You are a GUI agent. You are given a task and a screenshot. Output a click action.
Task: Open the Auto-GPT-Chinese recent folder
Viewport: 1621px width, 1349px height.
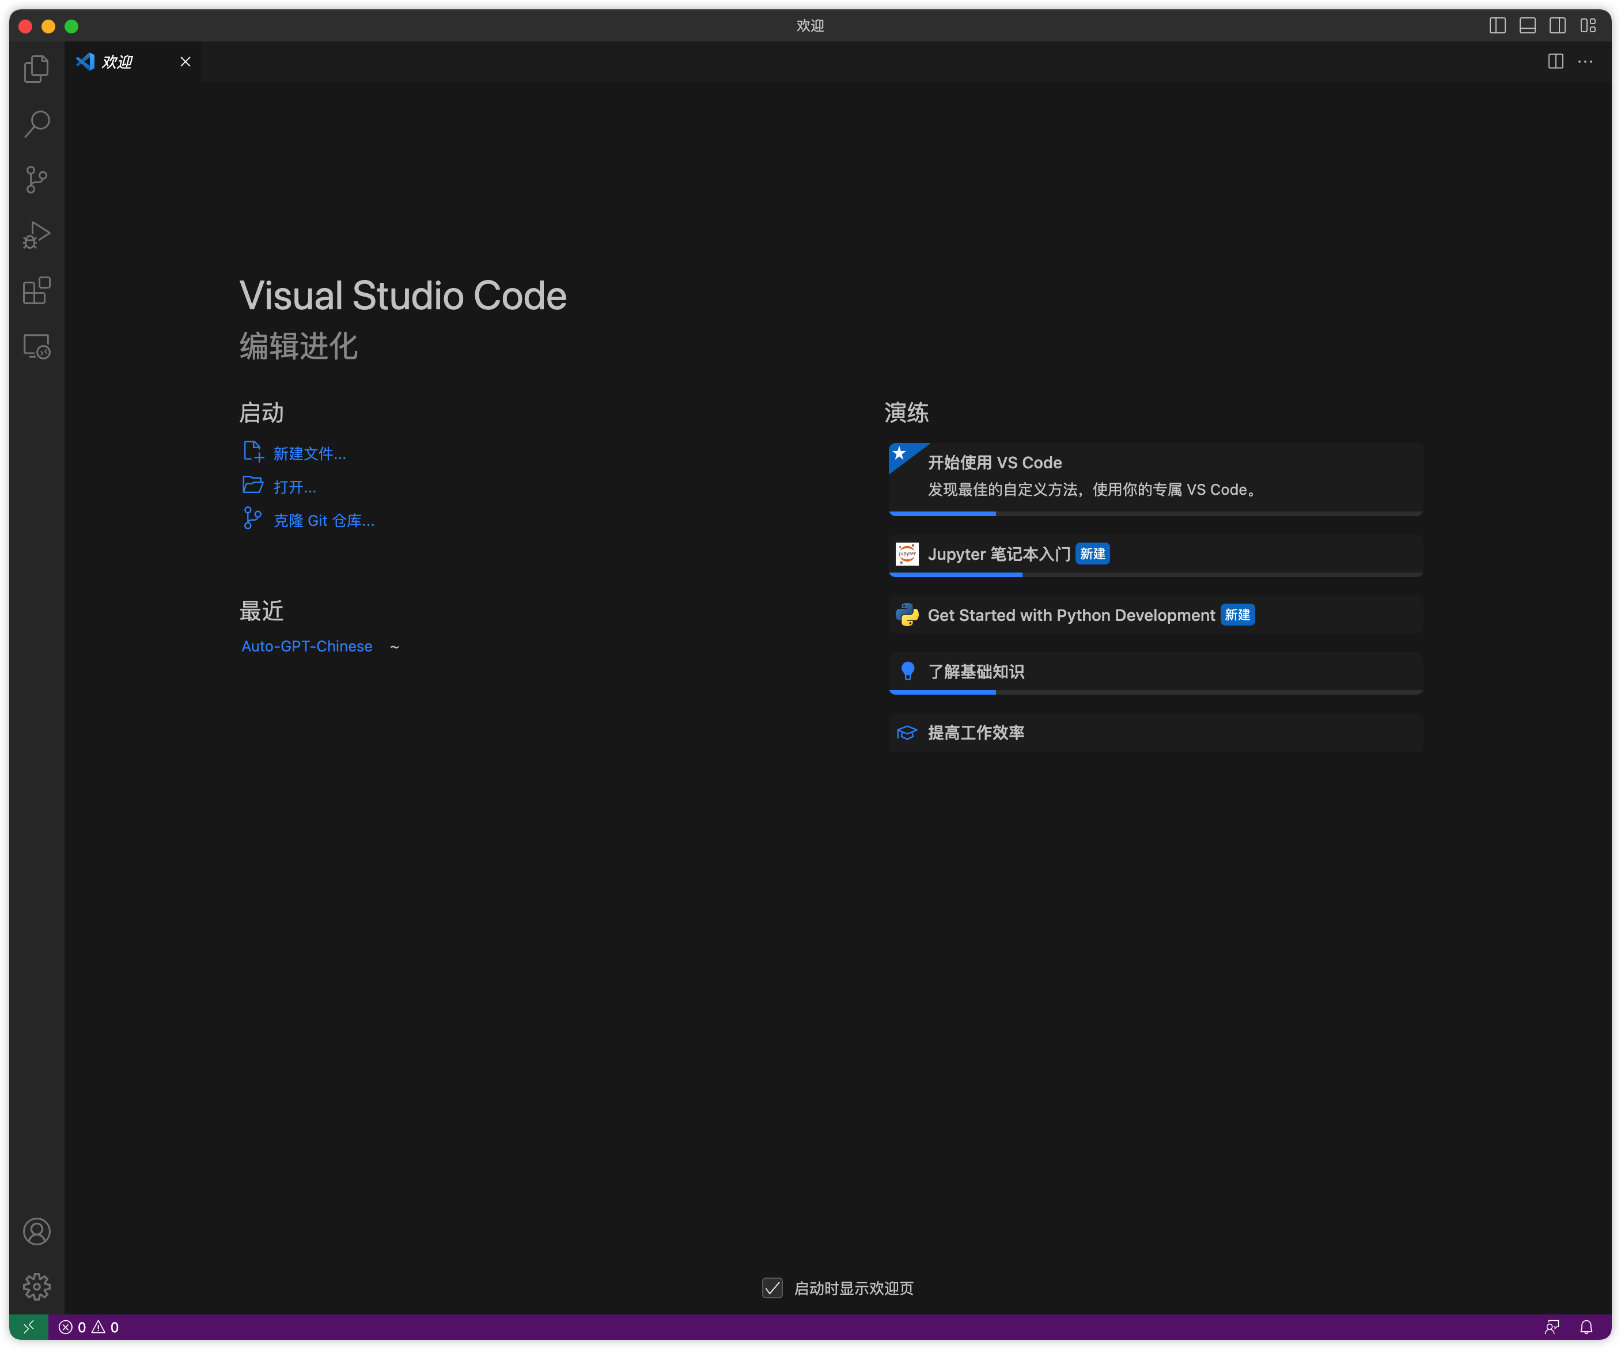(306, 646)
